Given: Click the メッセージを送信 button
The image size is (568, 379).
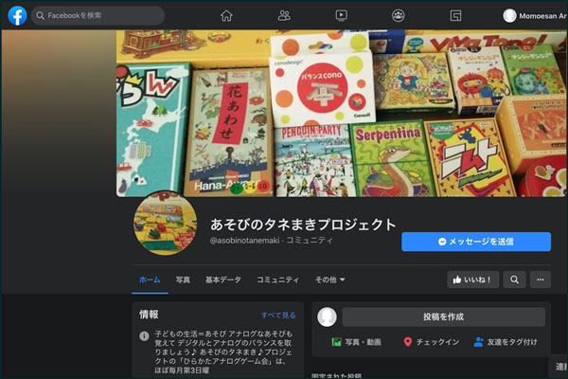Looking at the screenshot, I should click(476, 242).
